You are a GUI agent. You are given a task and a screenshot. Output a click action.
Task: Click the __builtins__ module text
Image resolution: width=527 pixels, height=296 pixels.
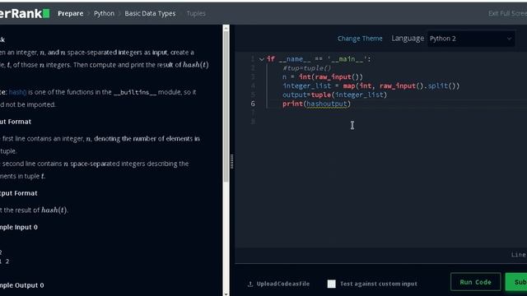click(135, 92)
